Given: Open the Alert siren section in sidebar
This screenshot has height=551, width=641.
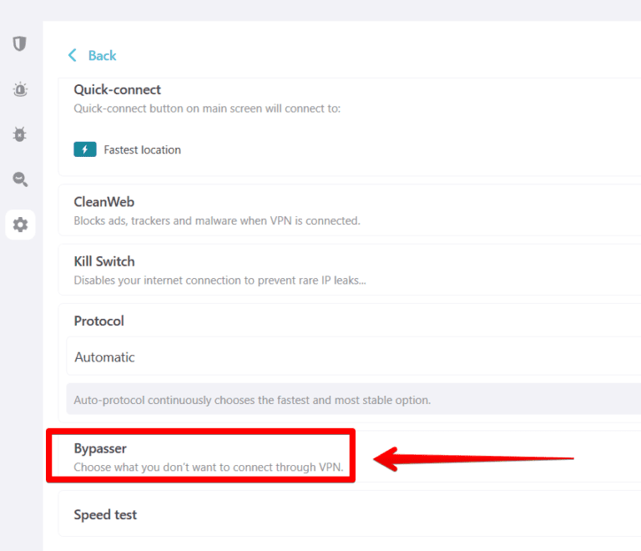Looking at the screenshot, I should click(x=20, y=89).
